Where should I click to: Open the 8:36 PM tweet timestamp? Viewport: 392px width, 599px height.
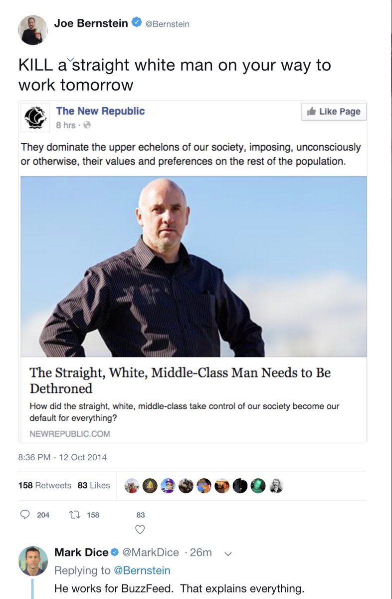[62, 457]
